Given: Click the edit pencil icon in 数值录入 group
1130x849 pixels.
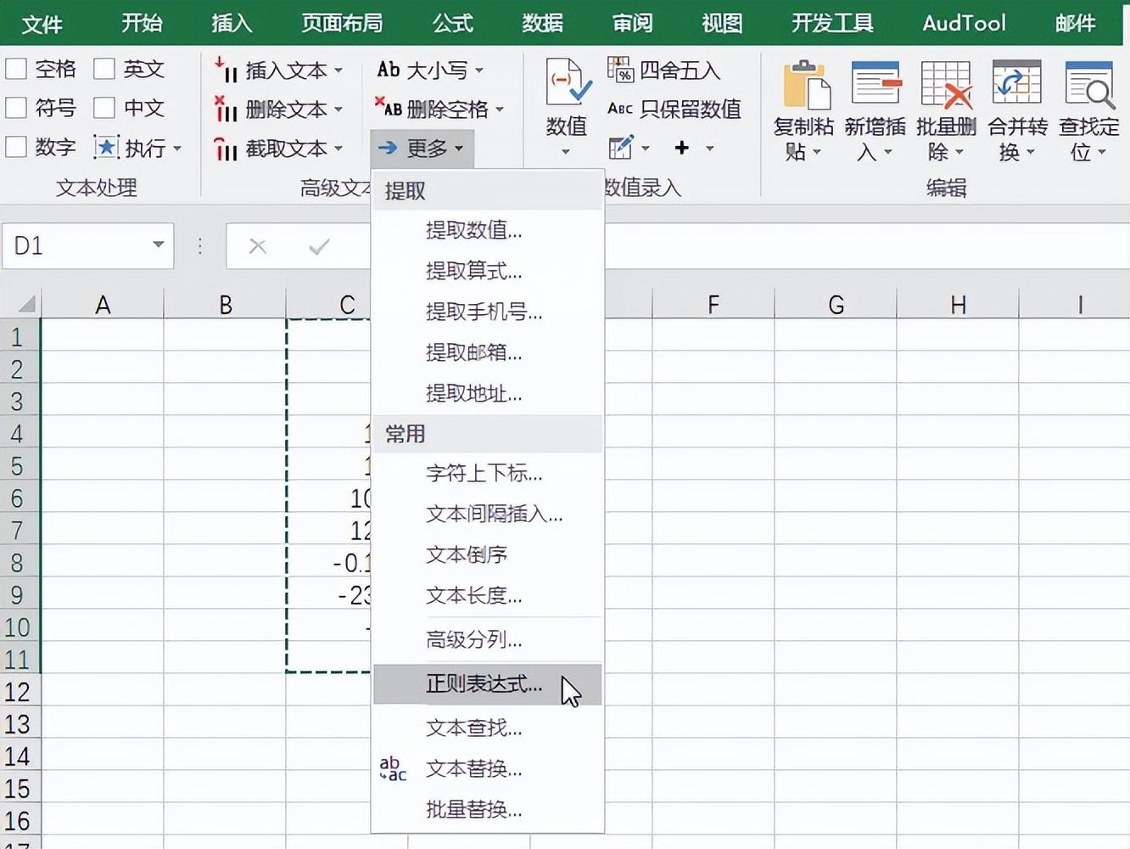Looking at the screenshot, I should [x=621, y=148].
